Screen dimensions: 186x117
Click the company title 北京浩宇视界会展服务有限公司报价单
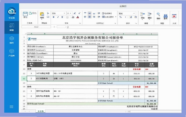click(92, 38)
